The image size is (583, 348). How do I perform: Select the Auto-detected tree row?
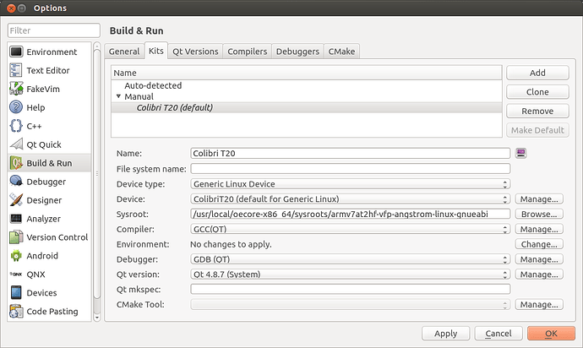tap(307, 85)
